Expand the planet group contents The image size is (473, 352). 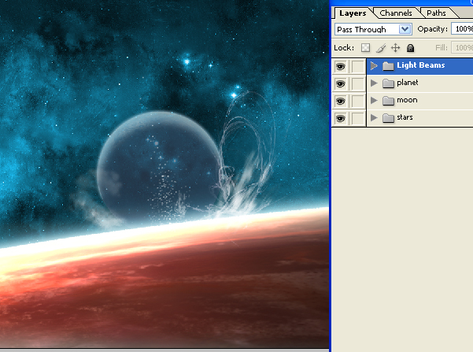[x=374, y=83]
